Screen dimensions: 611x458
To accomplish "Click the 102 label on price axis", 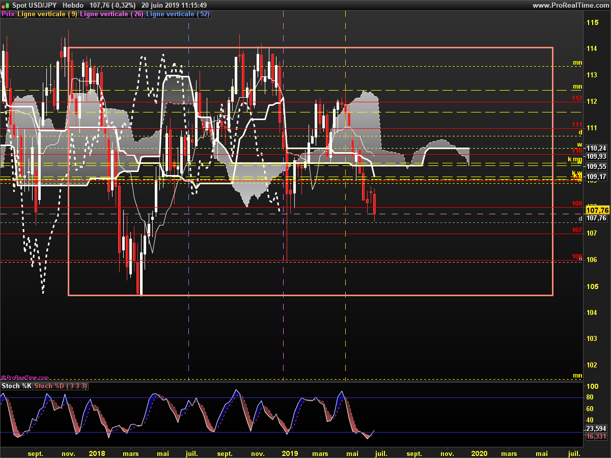I will click(592, 365).
